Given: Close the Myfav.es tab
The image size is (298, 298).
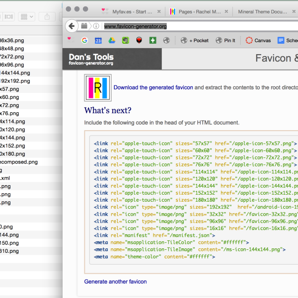Looking at the screenshot, I should pos(159,11).
